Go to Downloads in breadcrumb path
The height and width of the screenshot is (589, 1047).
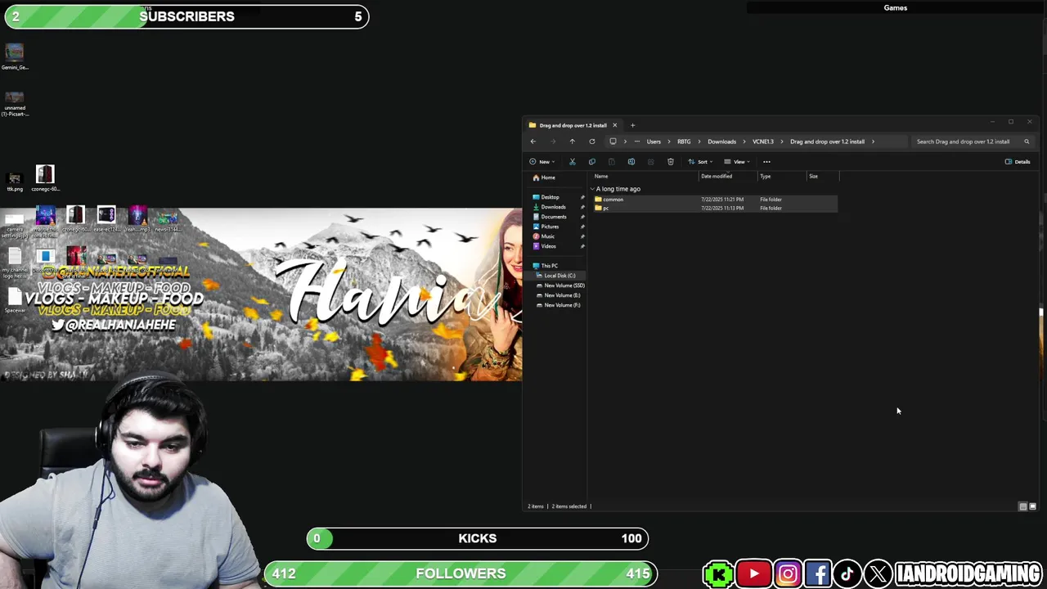(721, 142)
